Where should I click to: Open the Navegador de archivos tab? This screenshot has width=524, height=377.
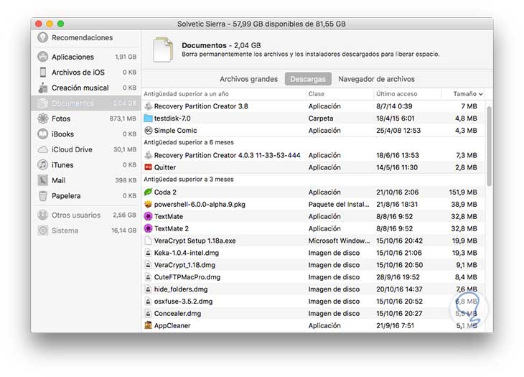pyautogui.click(x=376, y=79)
